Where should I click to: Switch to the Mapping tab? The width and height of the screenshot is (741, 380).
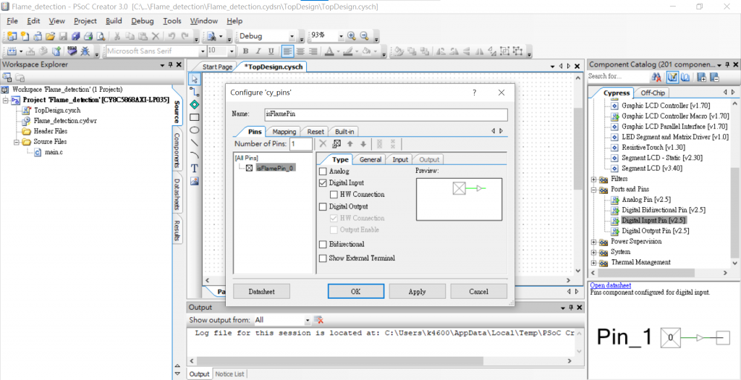coord(284,132)
